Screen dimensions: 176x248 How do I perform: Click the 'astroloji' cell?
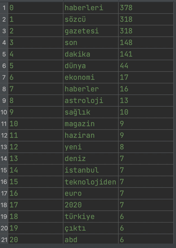tap(91, 101)
